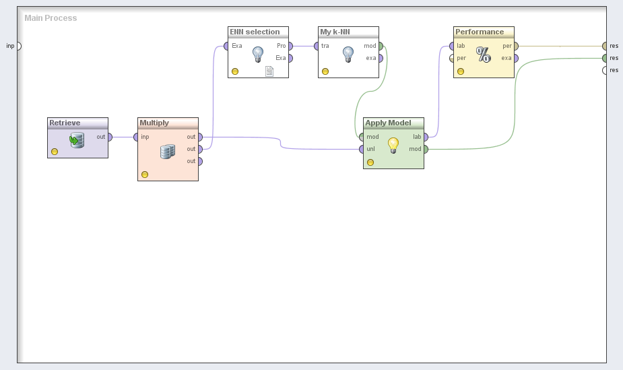
Task: Click the Main Process label
Action: 51,18
